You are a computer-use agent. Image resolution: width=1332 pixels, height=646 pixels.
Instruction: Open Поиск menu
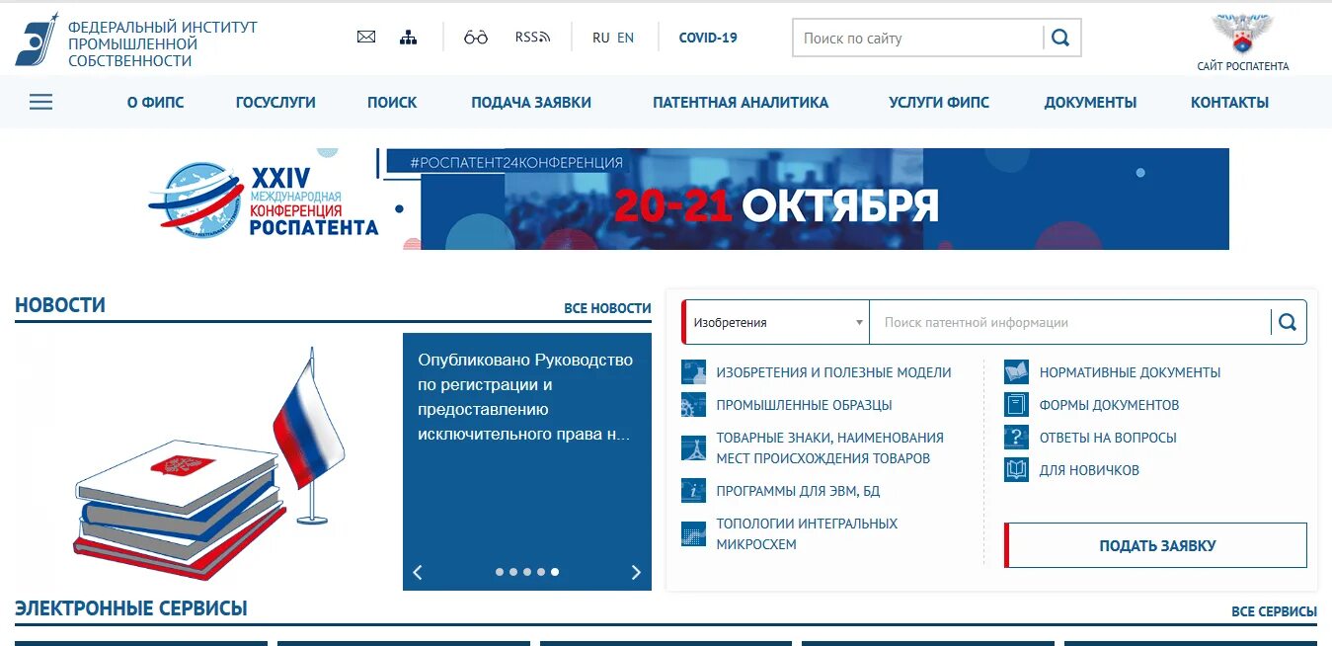[392, 102]
